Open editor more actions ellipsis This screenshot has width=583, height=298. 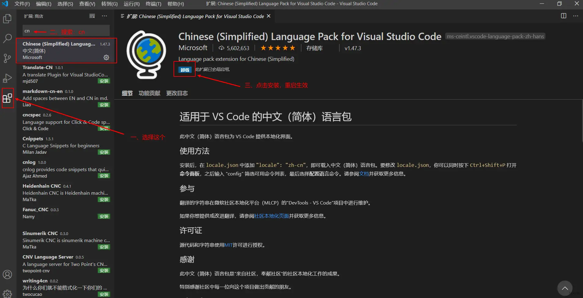(576, 16)
